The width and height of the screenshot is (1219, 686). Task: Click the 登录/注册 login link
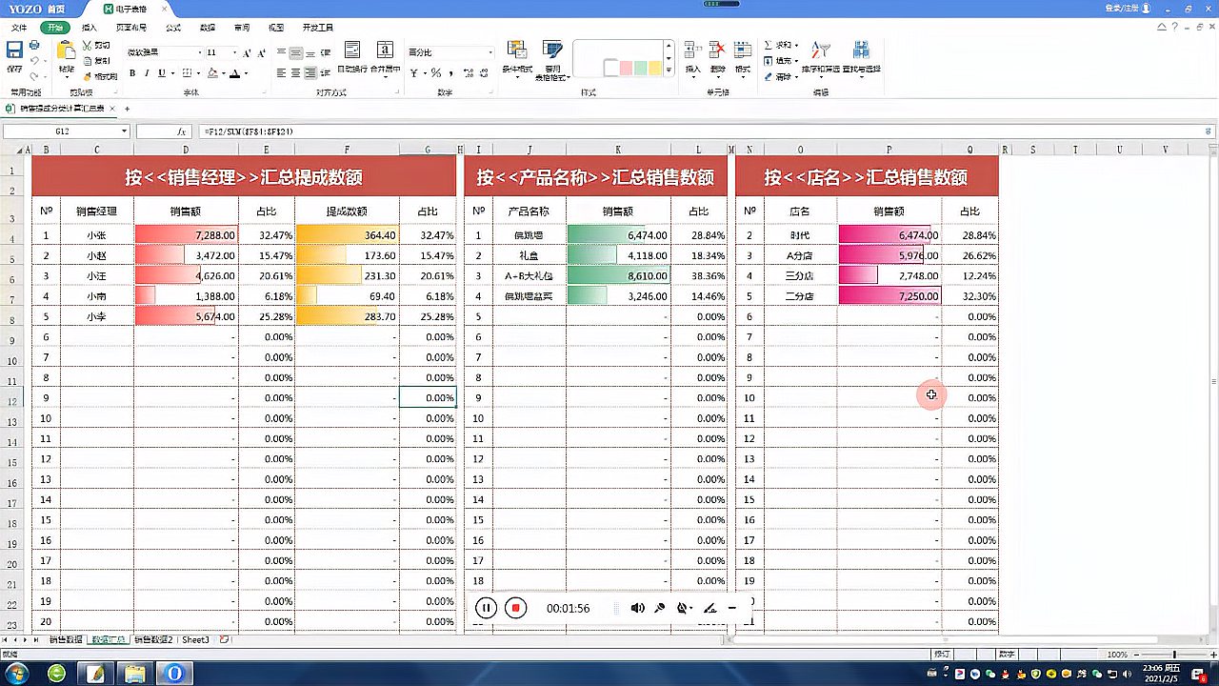pos(1123,8)
